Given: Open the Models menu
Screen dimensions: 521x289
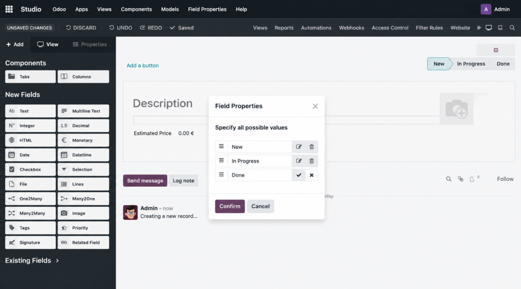Looking at the screenshot, I should tap(170, 9).
